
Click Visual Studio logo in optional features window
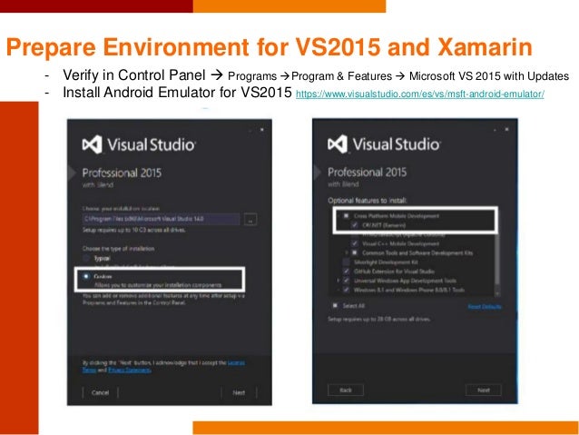tap(384, 143)
